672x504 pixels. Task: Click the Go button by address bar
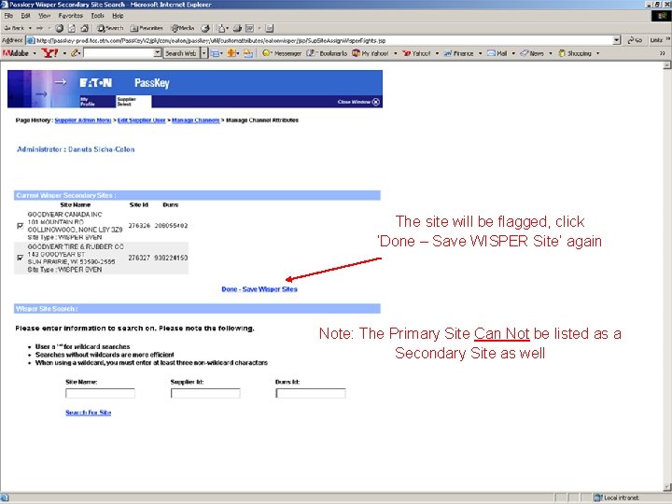pyautogui.click(x=635, y=40)
